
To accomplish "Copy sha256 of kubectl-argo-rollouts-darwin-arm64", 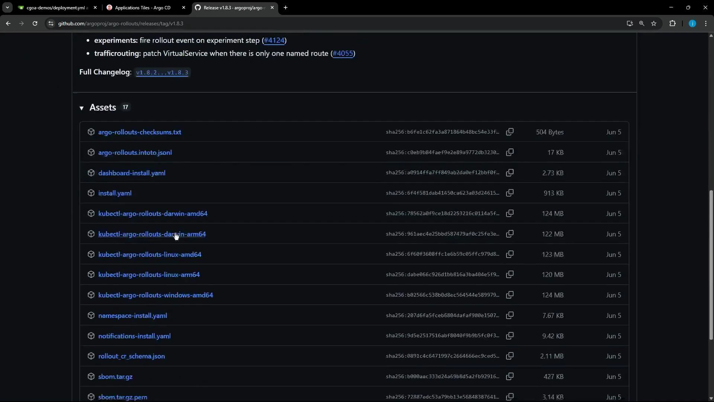I will pyautogui.click(x=510, y=234).
